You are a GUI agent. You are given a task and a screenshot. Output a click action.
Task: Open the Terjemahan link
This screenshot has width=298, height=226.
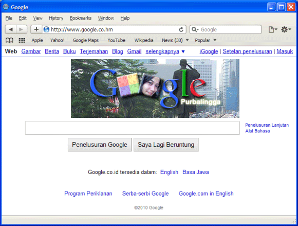(94, 51)
